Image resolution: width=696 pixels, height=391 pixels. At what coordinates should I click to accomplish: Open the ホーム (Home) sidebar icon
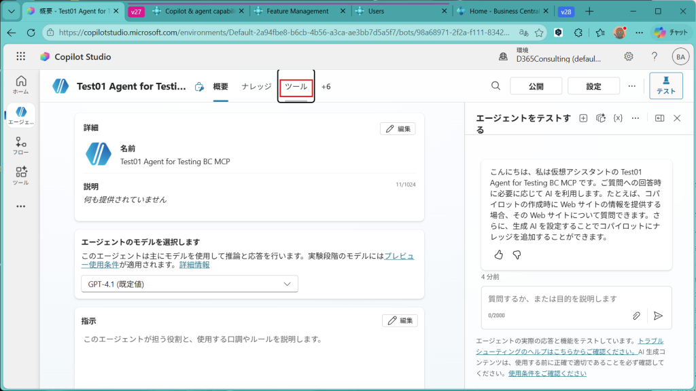[20, 84]
